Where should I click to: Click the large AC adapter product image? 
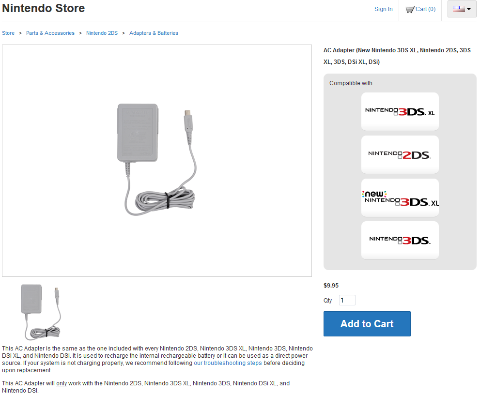pos(157,161)
